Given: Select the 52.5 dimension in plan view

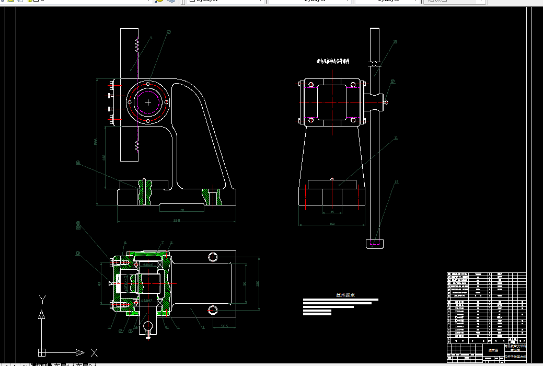Looking at the screenshot, I should tap(224, 326).
